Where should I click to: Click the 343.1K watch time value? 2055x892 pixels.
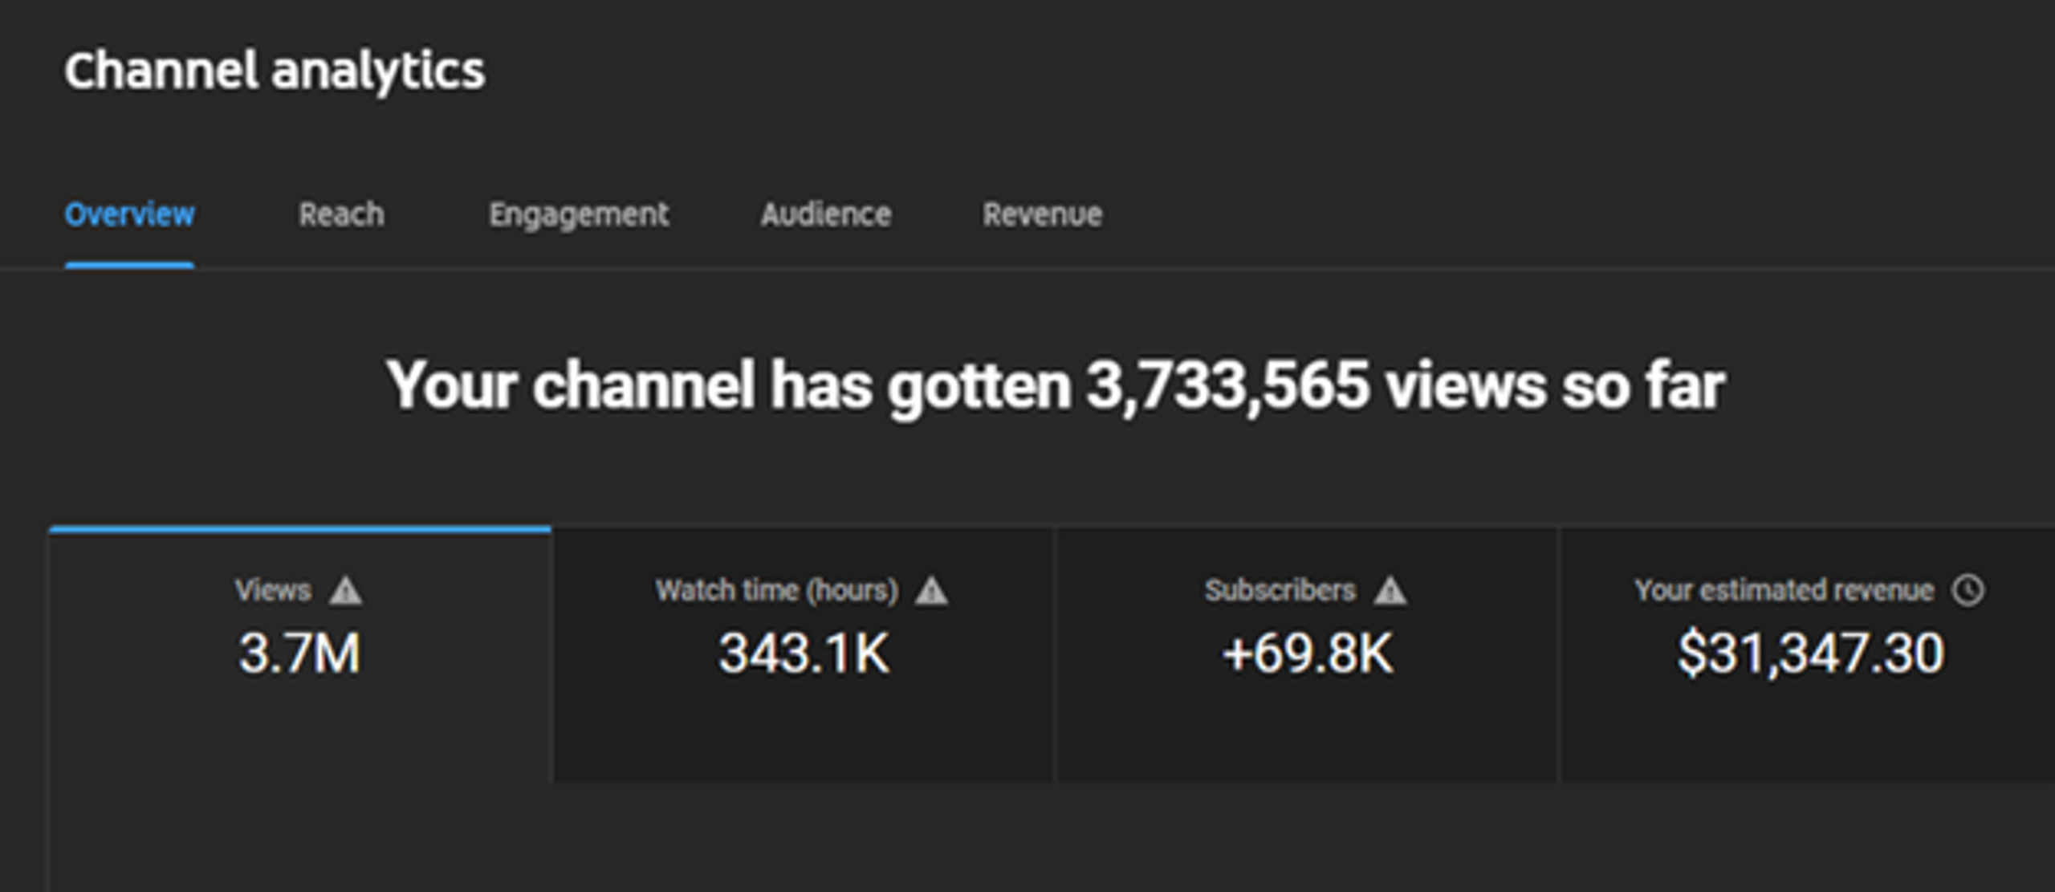coord(804,653)
